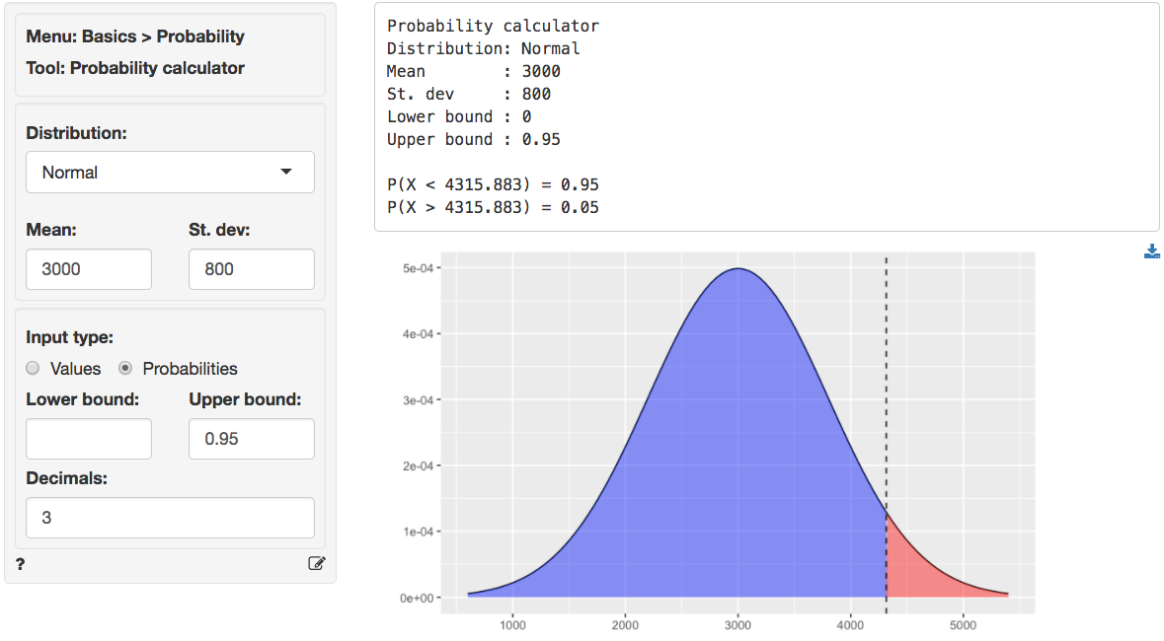
Task: Click the St. dev field containing 800
Action: tap(251, 269)
